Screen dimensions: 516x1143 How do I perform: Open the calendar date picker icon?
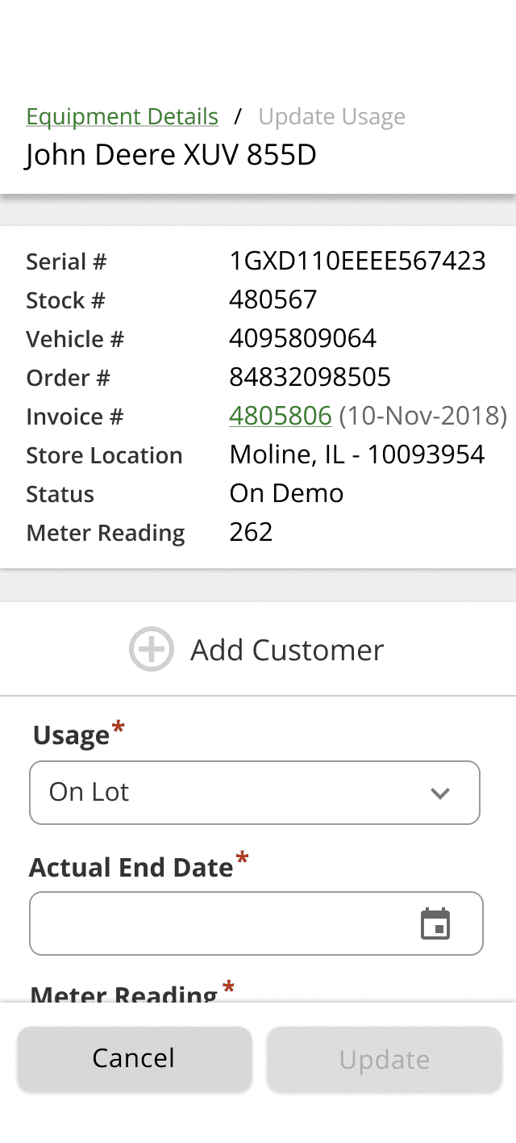435,923
